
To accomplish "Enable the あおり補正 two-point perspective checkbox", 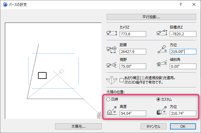I will point(121,80).
